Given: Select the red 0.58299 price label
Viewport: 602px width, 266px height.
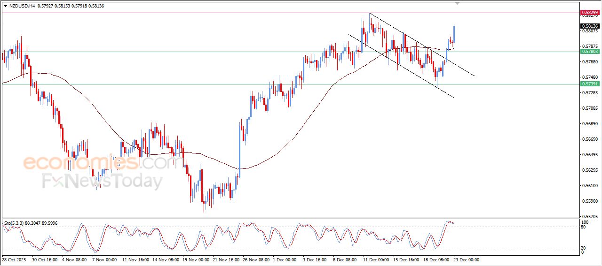Looking at the screenshot, I should tap(589, 12).
